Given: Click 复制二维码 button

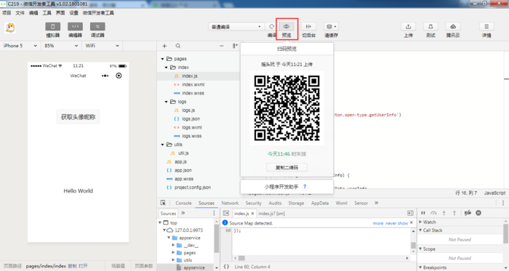Looking at the screenshot, I should (286, 168).
